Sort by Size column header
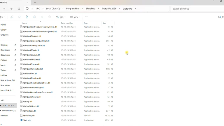The height and width of the screenshot is (126, 224). tap(104, 23)
